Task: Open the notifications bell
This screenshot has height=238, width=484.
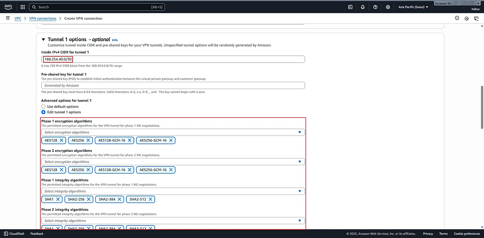Action: point(363,7)
